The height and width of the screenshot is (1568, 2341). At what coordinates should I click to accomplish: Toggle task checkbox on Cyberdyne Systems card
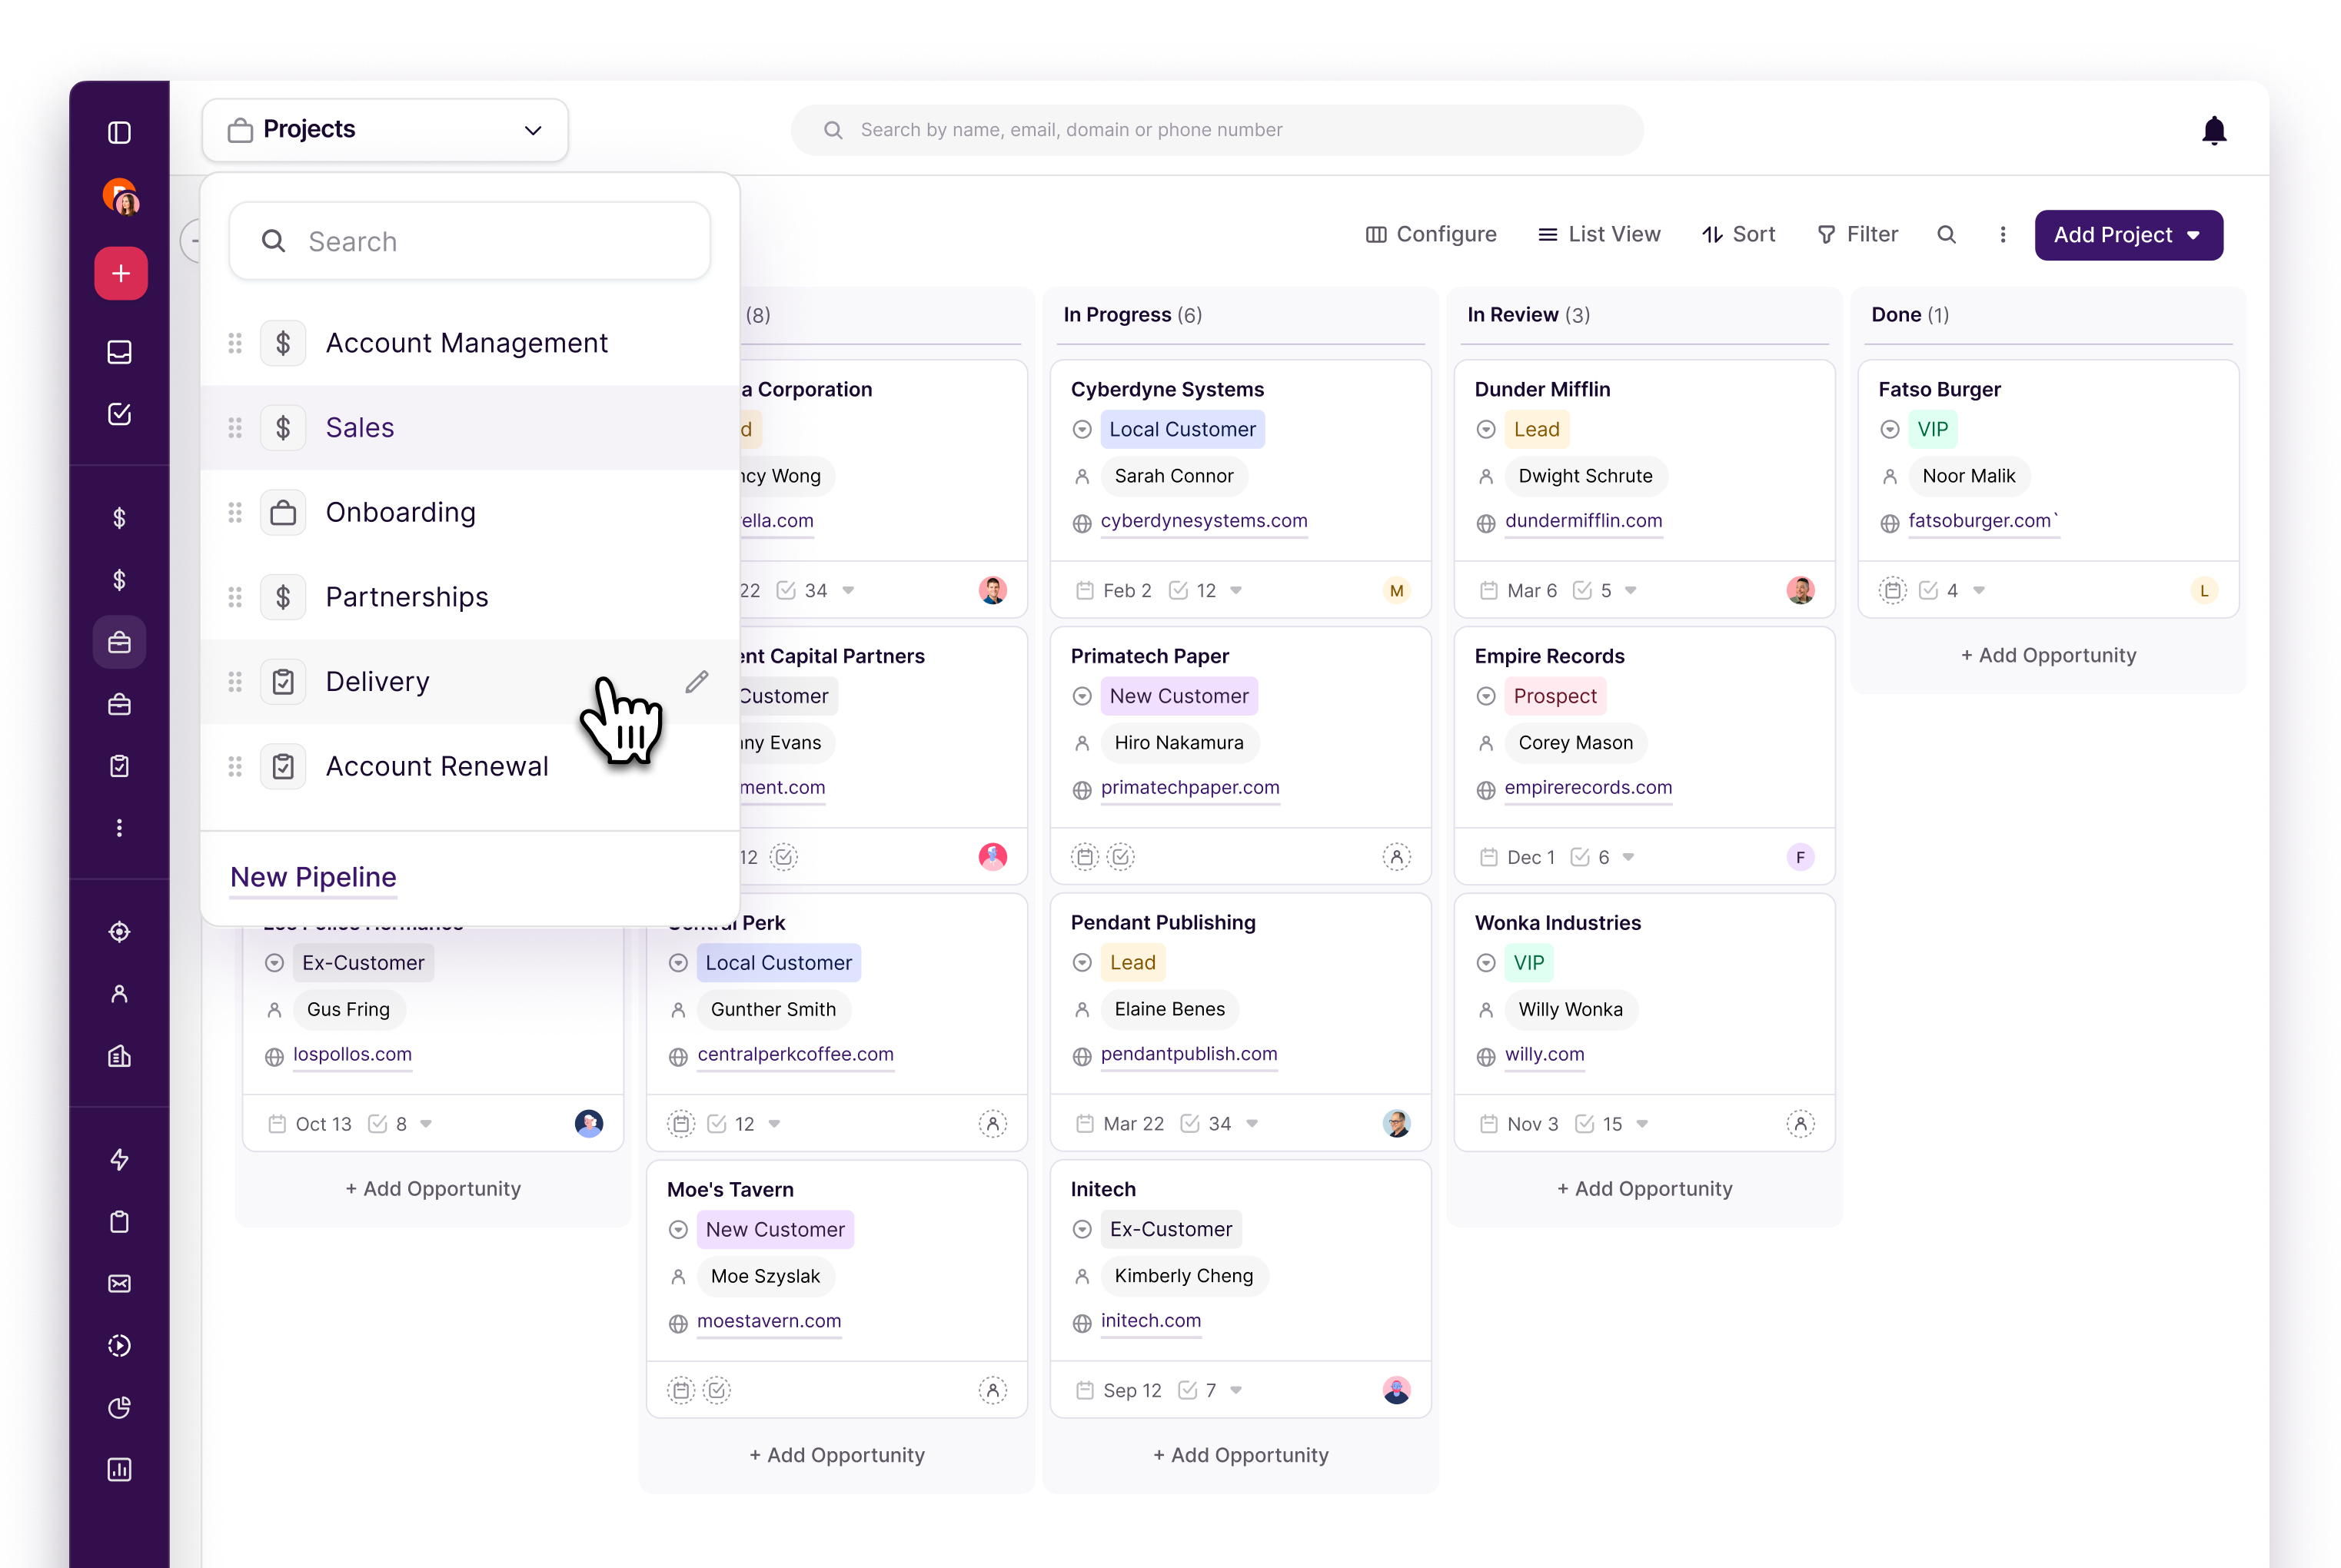point(1178,590)
